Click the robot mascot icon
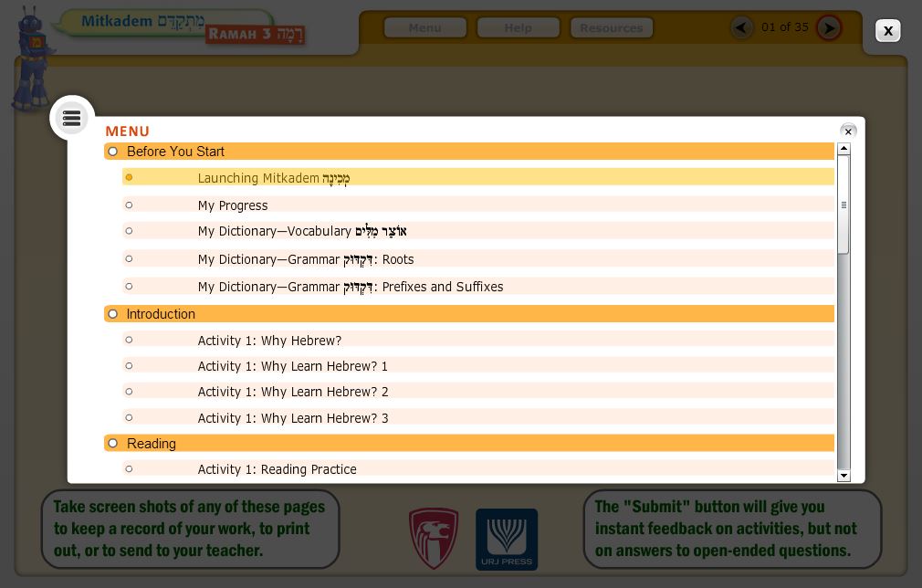 point(32,58)
